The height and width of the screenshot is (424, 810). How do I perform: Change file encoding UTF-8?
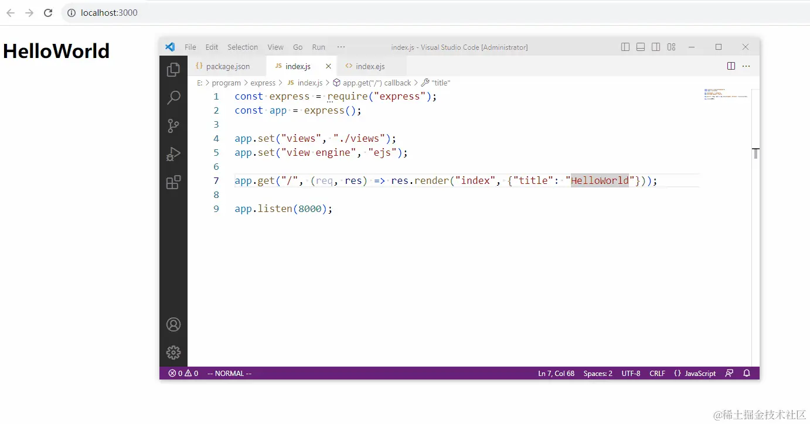[631, 373]
